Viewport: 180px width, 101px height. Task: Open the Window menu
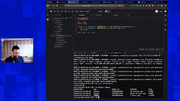pos(82,11)
